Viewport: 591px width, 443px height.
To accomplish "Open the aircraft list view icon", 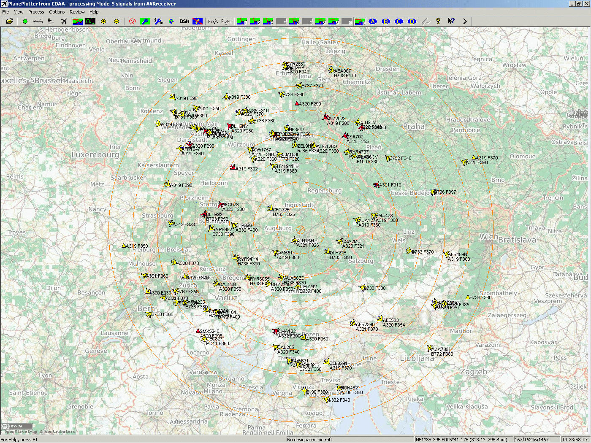I will click(x=51, y=21).
